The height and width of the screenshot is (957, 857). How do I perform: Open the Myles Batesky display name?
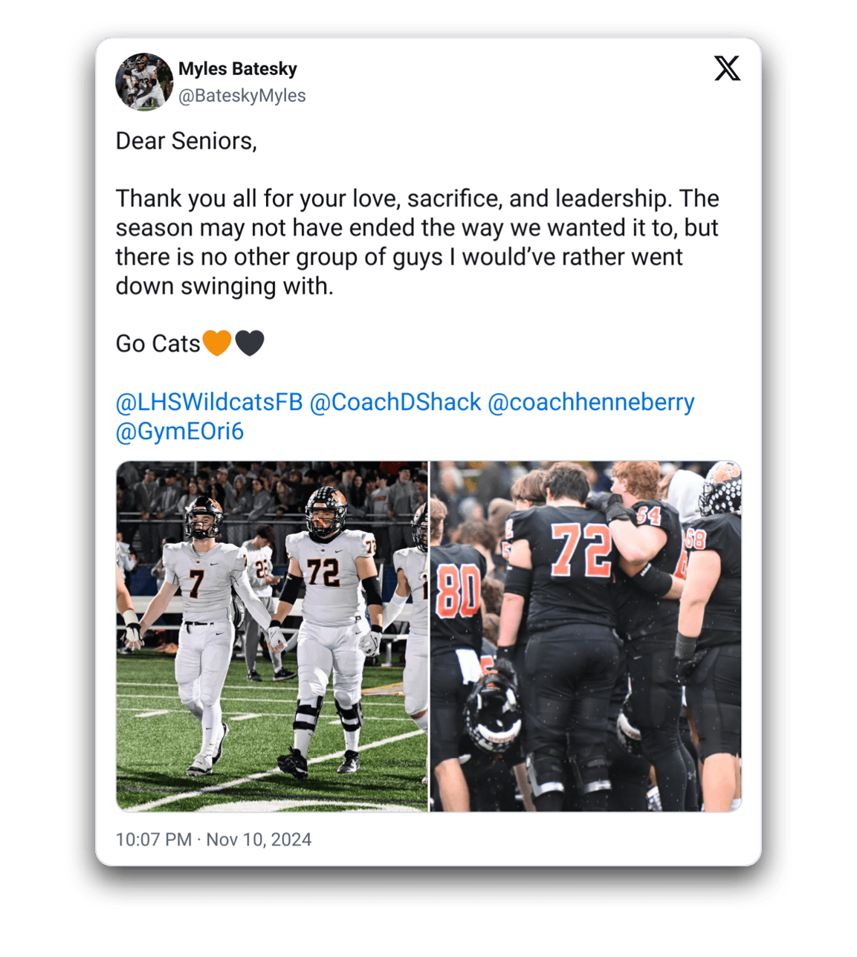tap(238, 68)
